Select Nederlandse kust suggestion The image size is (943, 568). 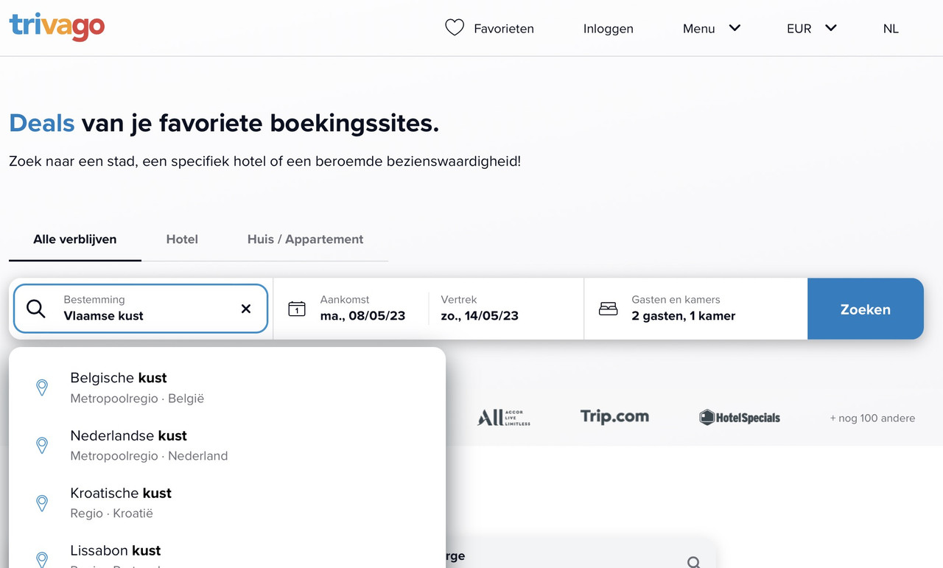[x=227, y=445]
